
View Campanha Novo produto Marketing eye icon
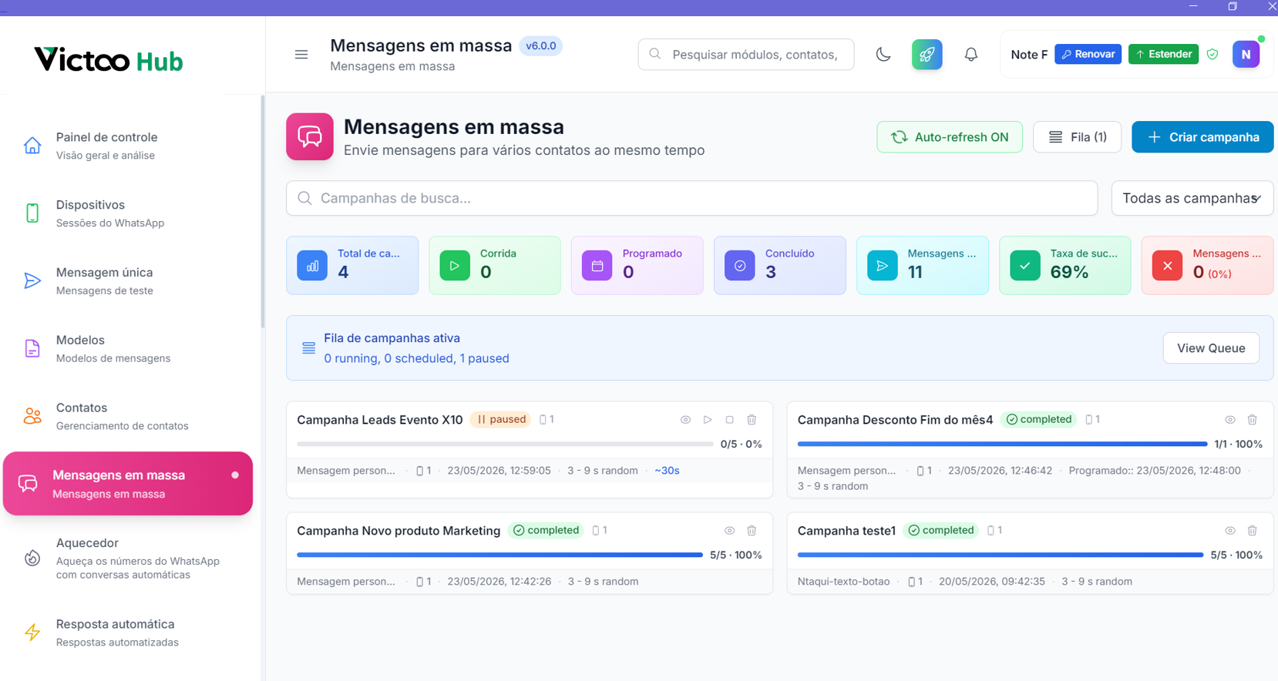(729, 531)
